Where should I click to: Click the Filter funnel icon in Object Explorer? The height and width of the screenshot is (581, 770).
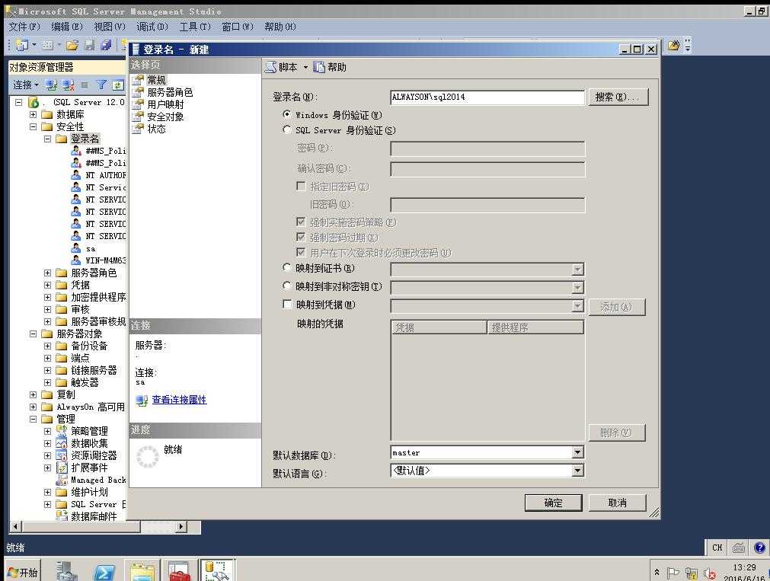pos(101,85)
